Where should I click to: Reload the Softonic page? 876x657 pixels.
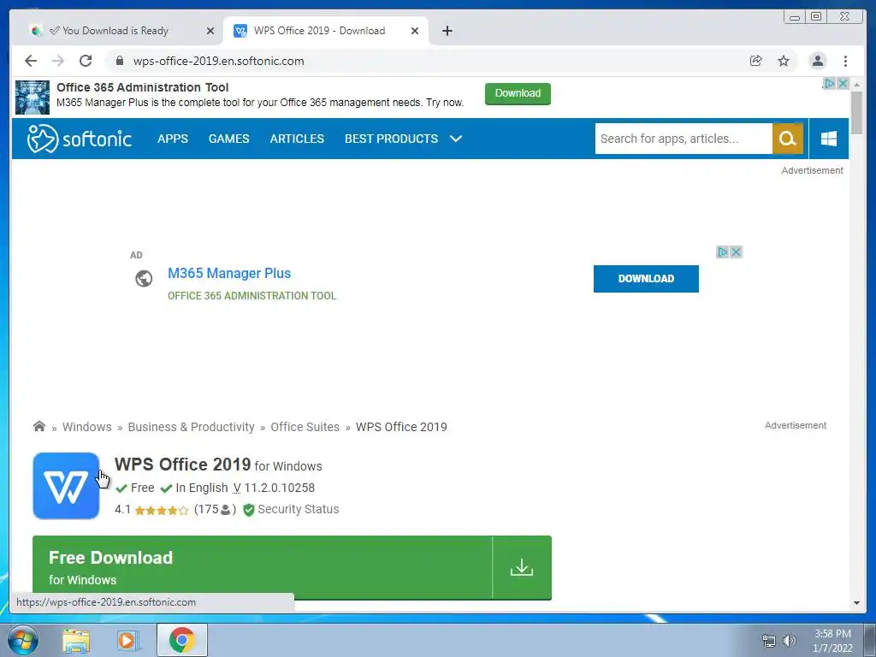point(86,61)
